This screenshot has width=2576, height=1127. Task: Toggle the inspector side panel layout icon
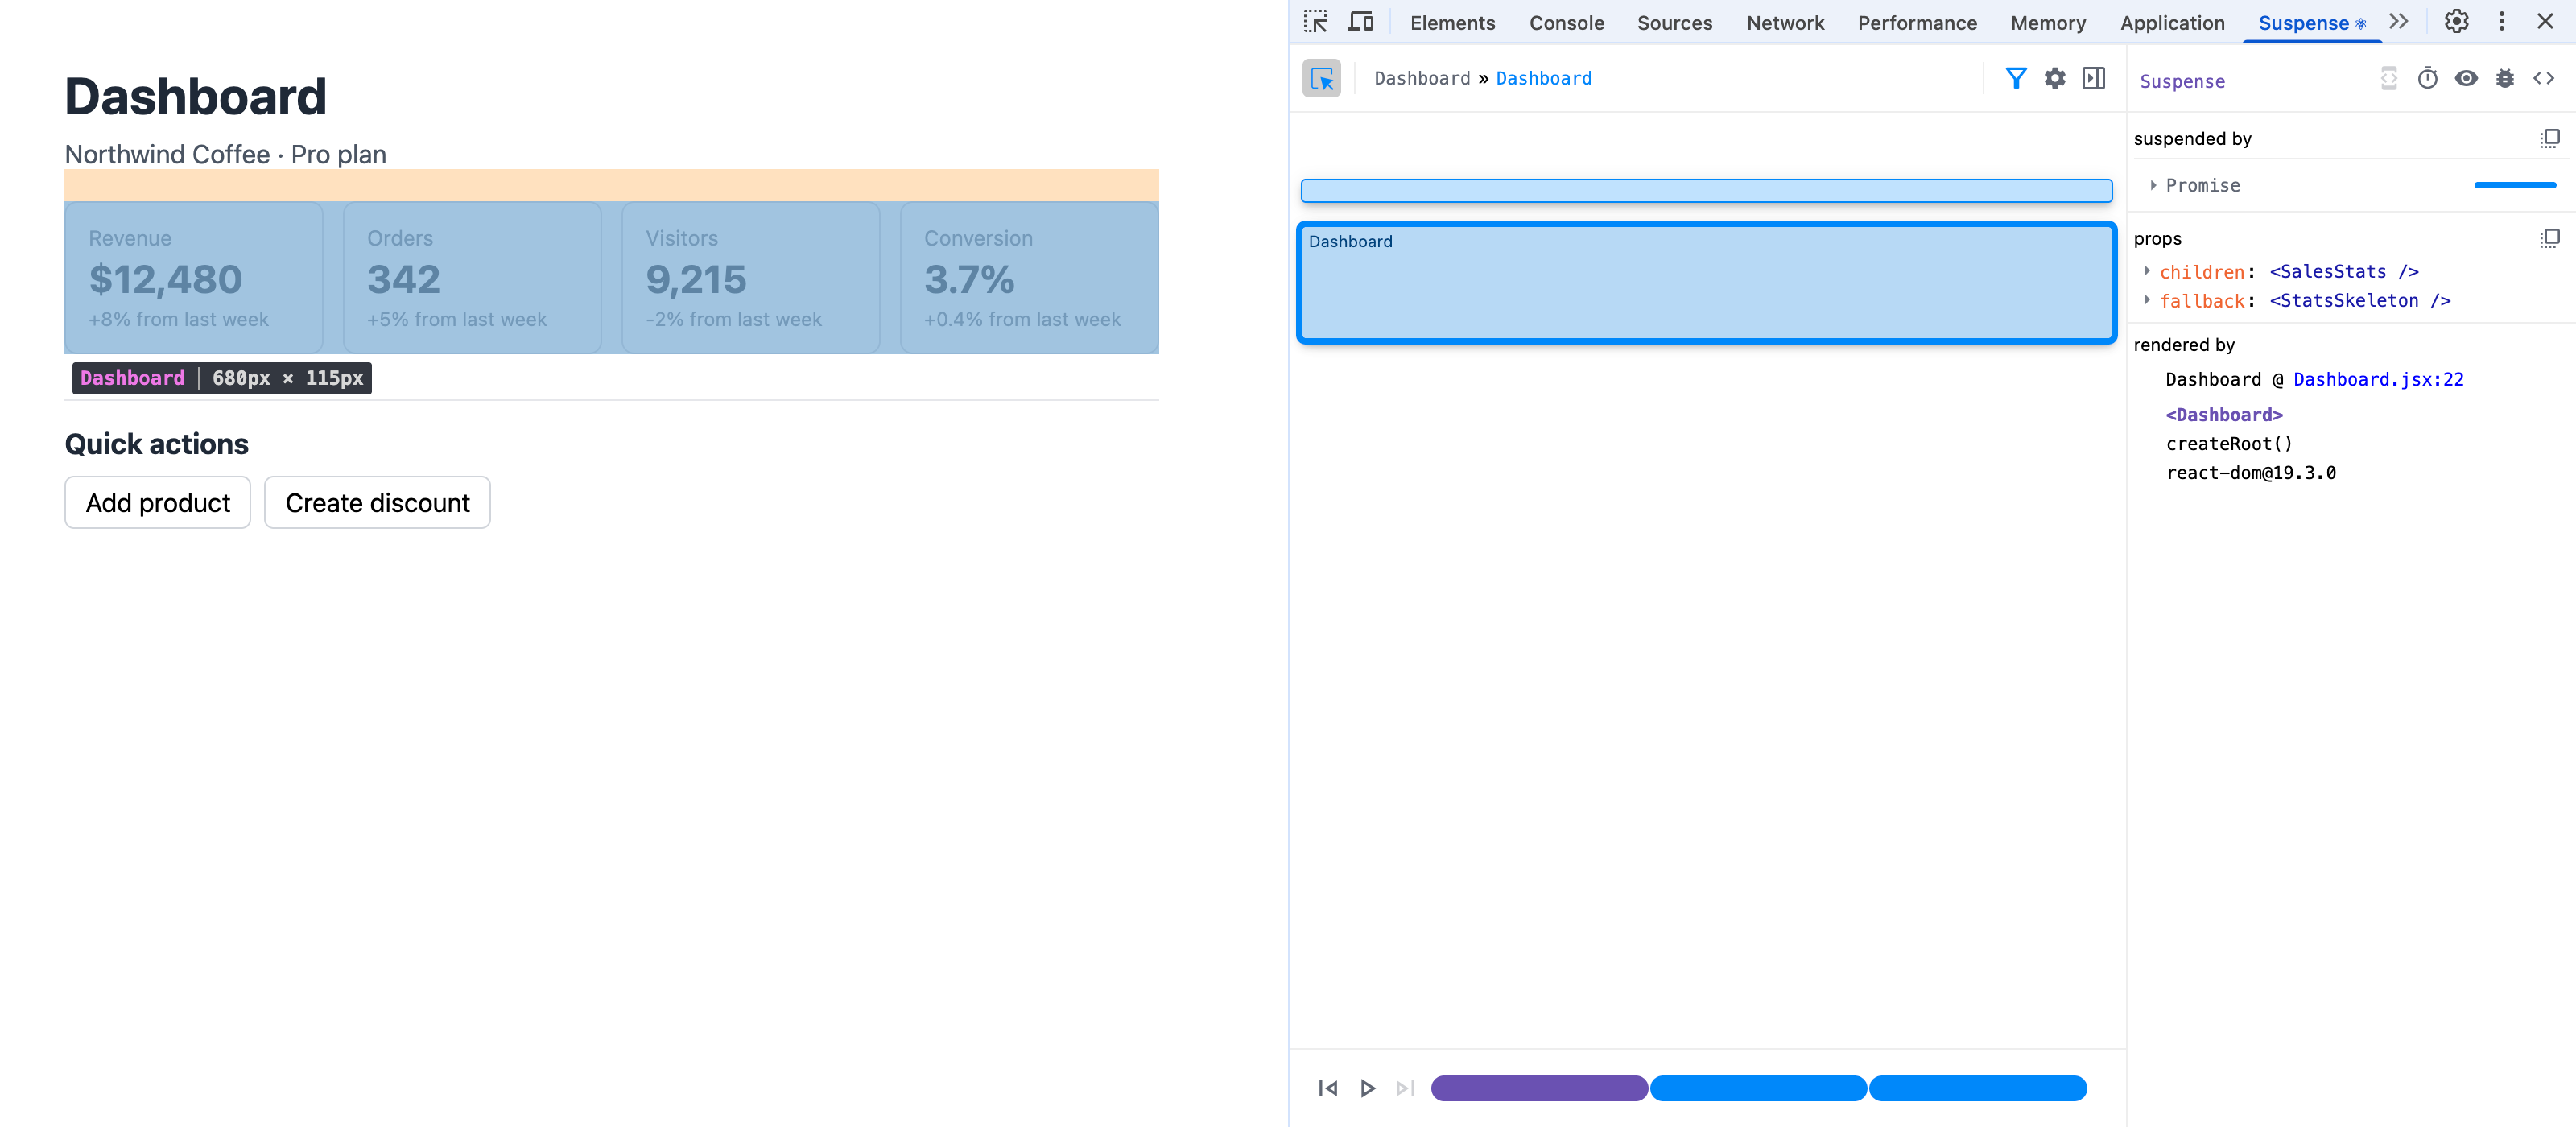click(2093, 78)
